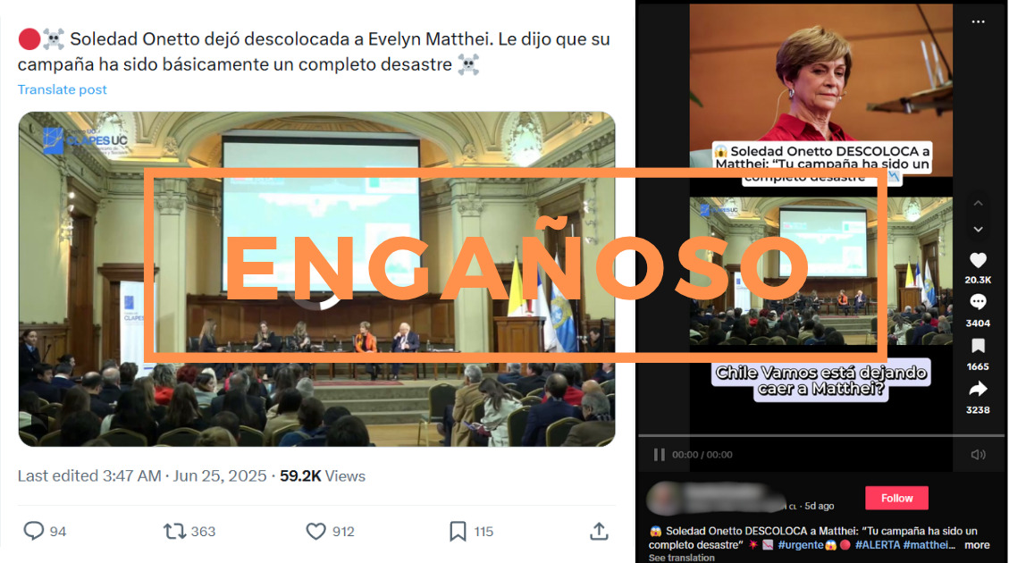Screen dimensions: 1009x563
Task: Bookmark the tweet showing 115 saves
Action: pyautogui.click(x=458, y=531)
